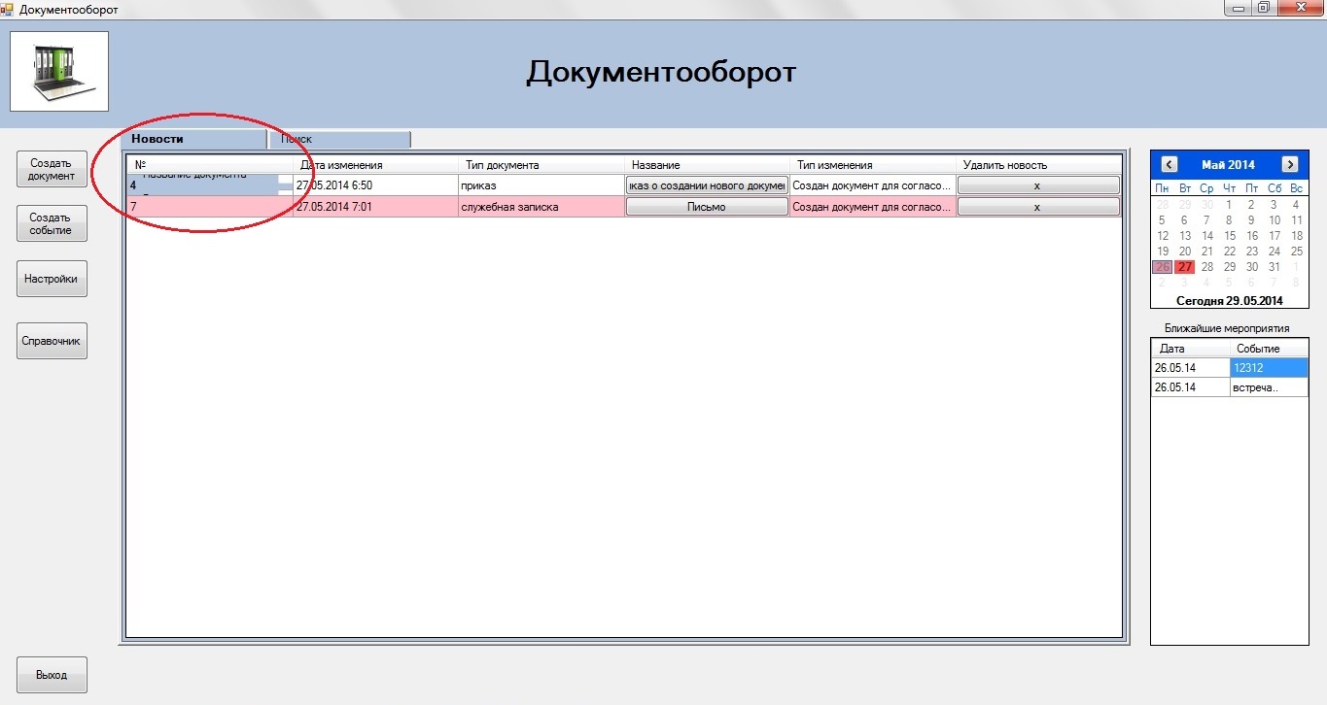The width and height of the screenshot is (1327, 705).
Task: Open Настройки from the left sidebar
Action: 52,279
